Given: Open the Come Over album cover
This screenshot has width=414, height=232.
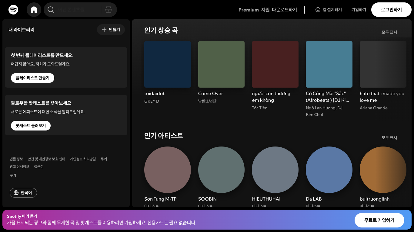Looking at the screenshot, I should click(x=221, y=64).
